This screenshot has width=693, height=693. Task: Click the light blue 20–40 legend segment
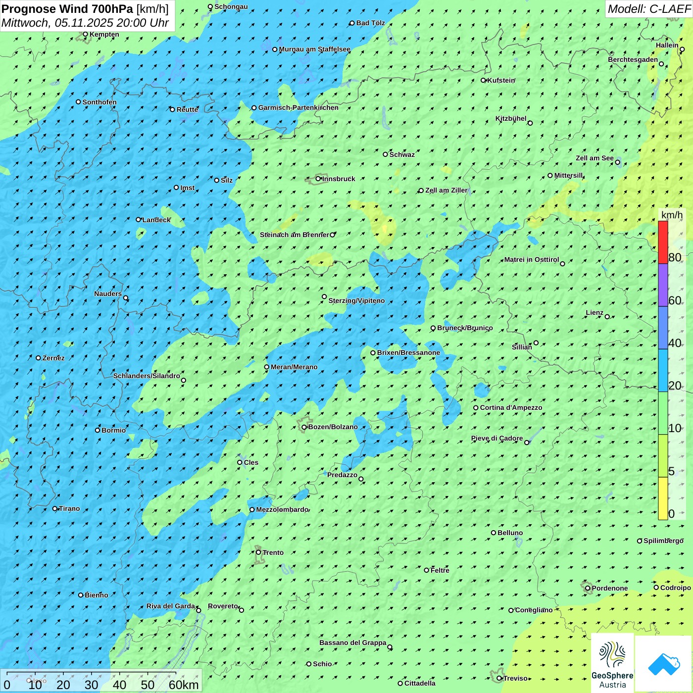(x=663, y=370)
